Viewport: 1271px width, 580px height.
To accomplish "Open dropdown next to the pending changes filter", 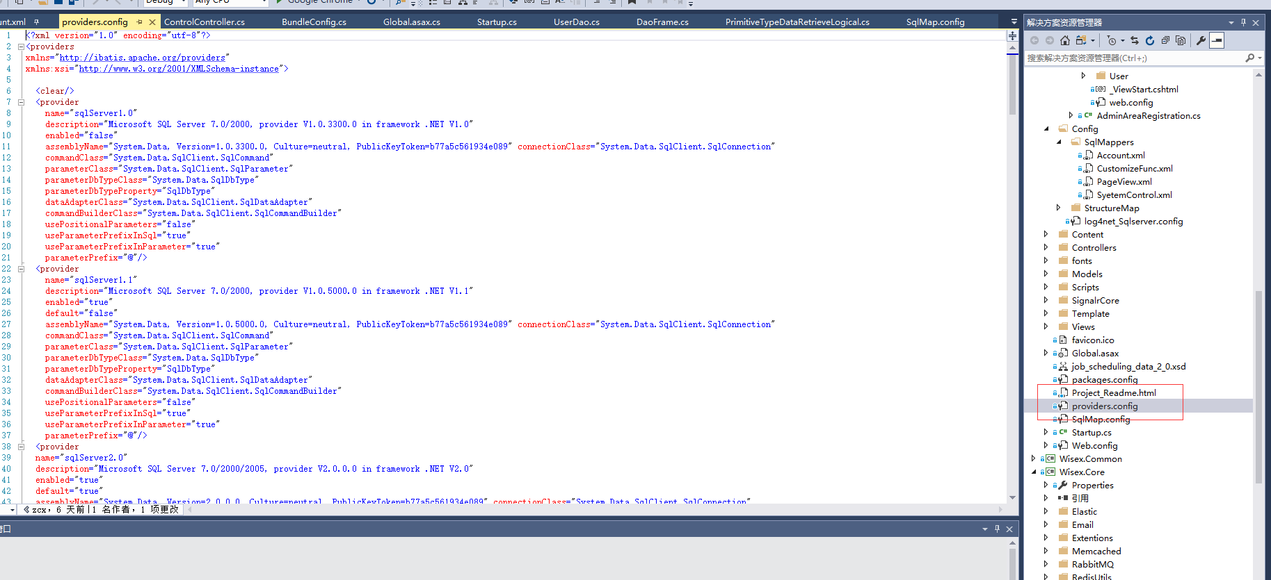I will coord(1122,40).
